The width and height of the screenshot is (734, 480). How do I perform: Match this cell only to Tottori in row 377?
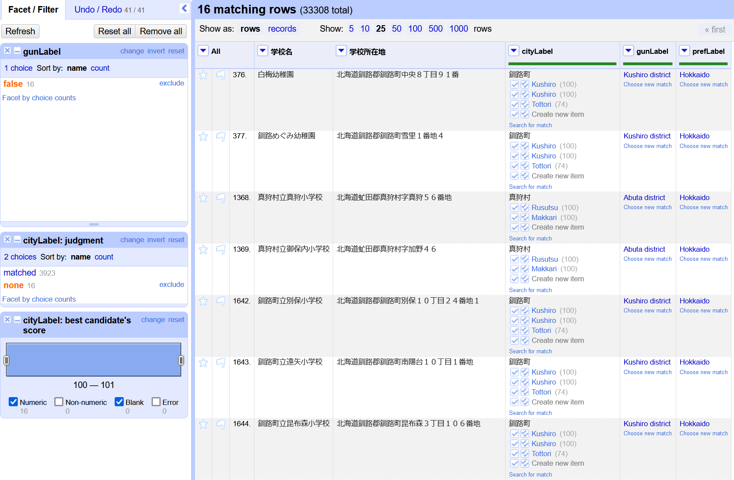coord(515,166)
